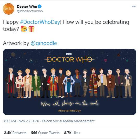
Task: View the 2.4K Retweets list
Action: point(15,133)
